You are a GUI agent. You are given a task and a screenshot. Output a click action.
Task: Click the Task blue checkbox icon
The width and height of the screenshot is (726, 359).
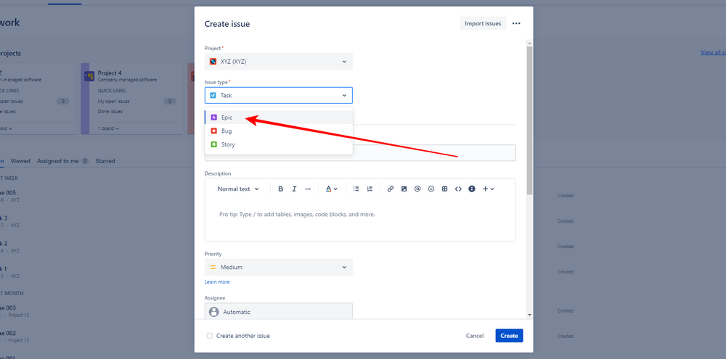(213, 95)
